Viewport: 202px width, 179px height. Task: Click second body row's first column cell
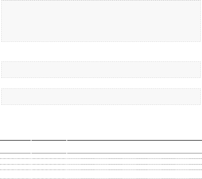(15, 161)
